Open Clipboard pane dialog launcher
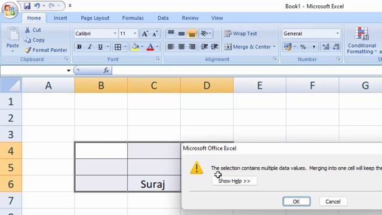Viewport: 382px width, 215px height. point(66,59)
